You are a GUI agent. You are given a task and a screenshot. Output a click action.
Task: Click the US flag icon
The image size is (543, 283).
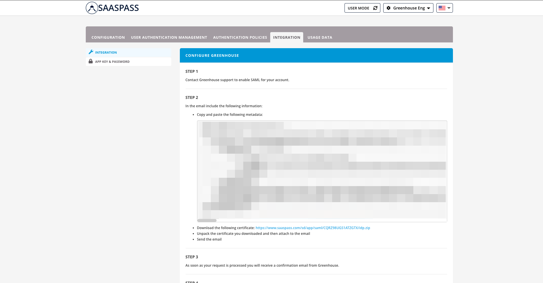[x=442, y=8]
